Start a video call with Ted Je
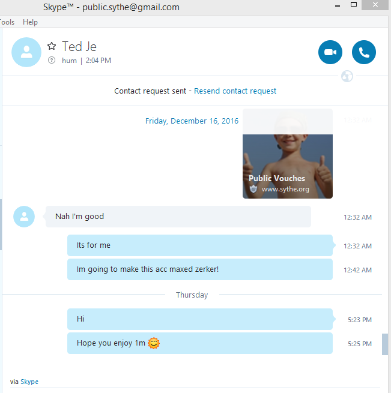391x393 pixels. click(x=330, y=52)
